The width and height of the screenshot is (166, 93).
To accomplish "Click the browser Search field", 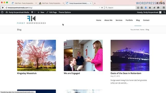I will point(120,7).
